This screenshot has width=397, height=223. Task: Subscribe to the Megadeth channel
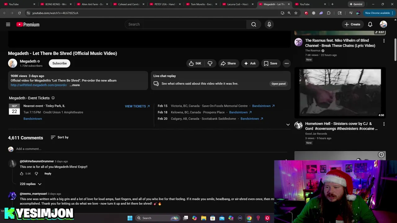coord(60,63)
